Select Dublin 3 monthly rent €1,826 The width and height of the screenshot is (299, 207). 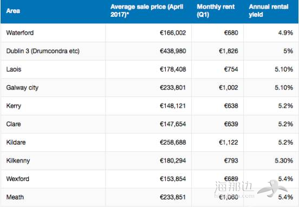pyautogui.click(x=229, y=51)
